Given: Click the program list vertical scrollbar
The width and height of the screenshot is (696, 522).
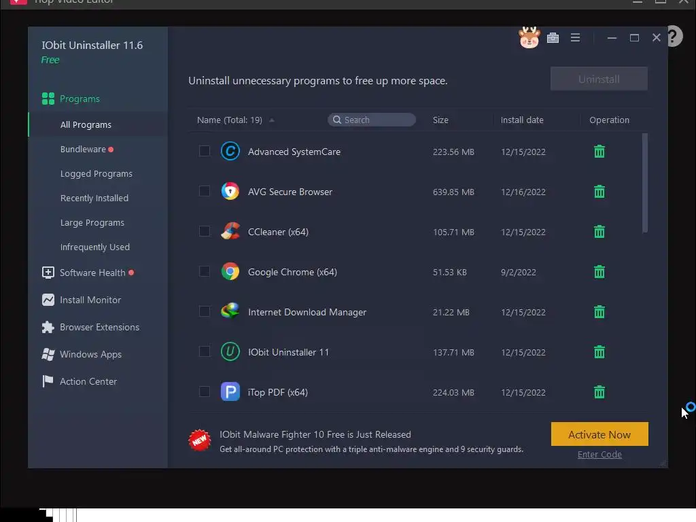Looking at the screenshot, I should [644, 182].
